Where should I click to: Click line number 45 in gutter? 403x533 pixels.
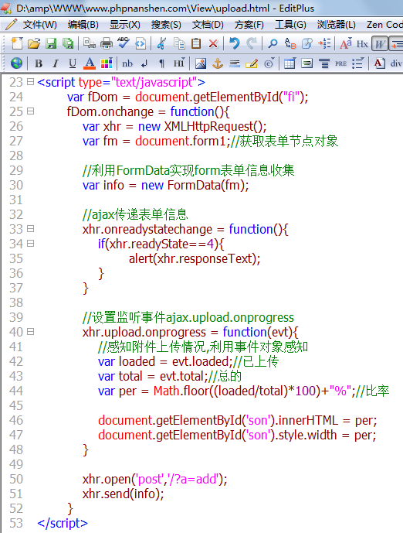(16, 405)
